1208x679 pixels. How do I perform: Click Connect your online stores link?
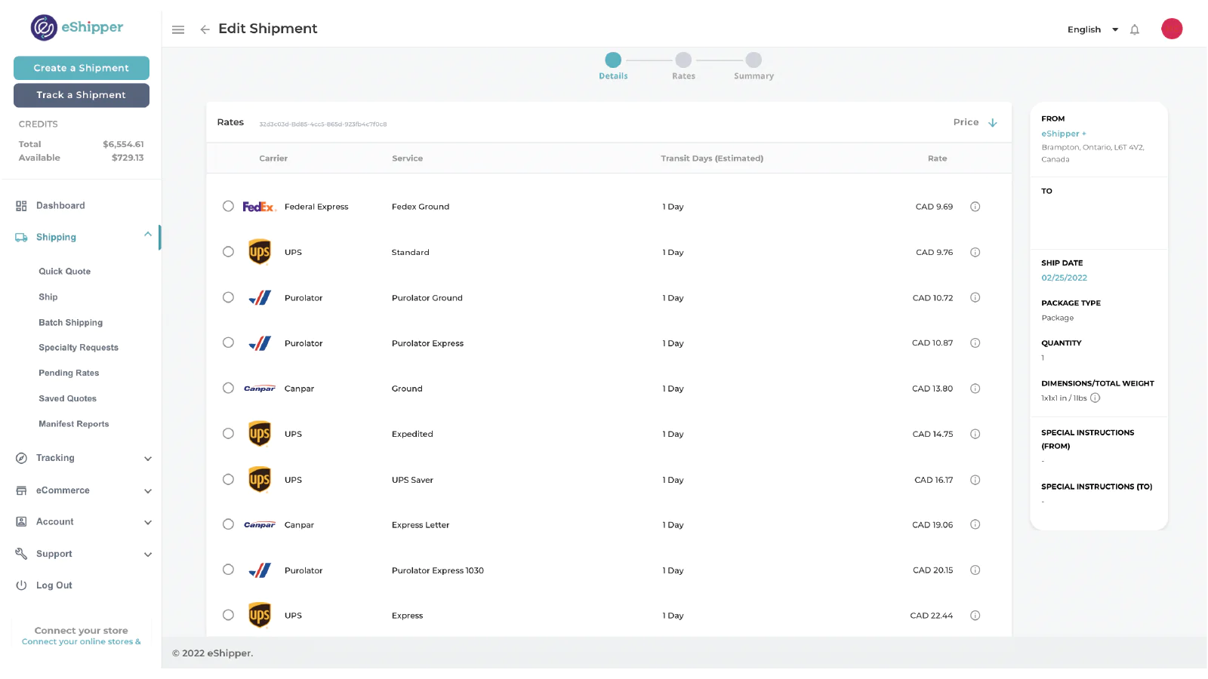82,642
